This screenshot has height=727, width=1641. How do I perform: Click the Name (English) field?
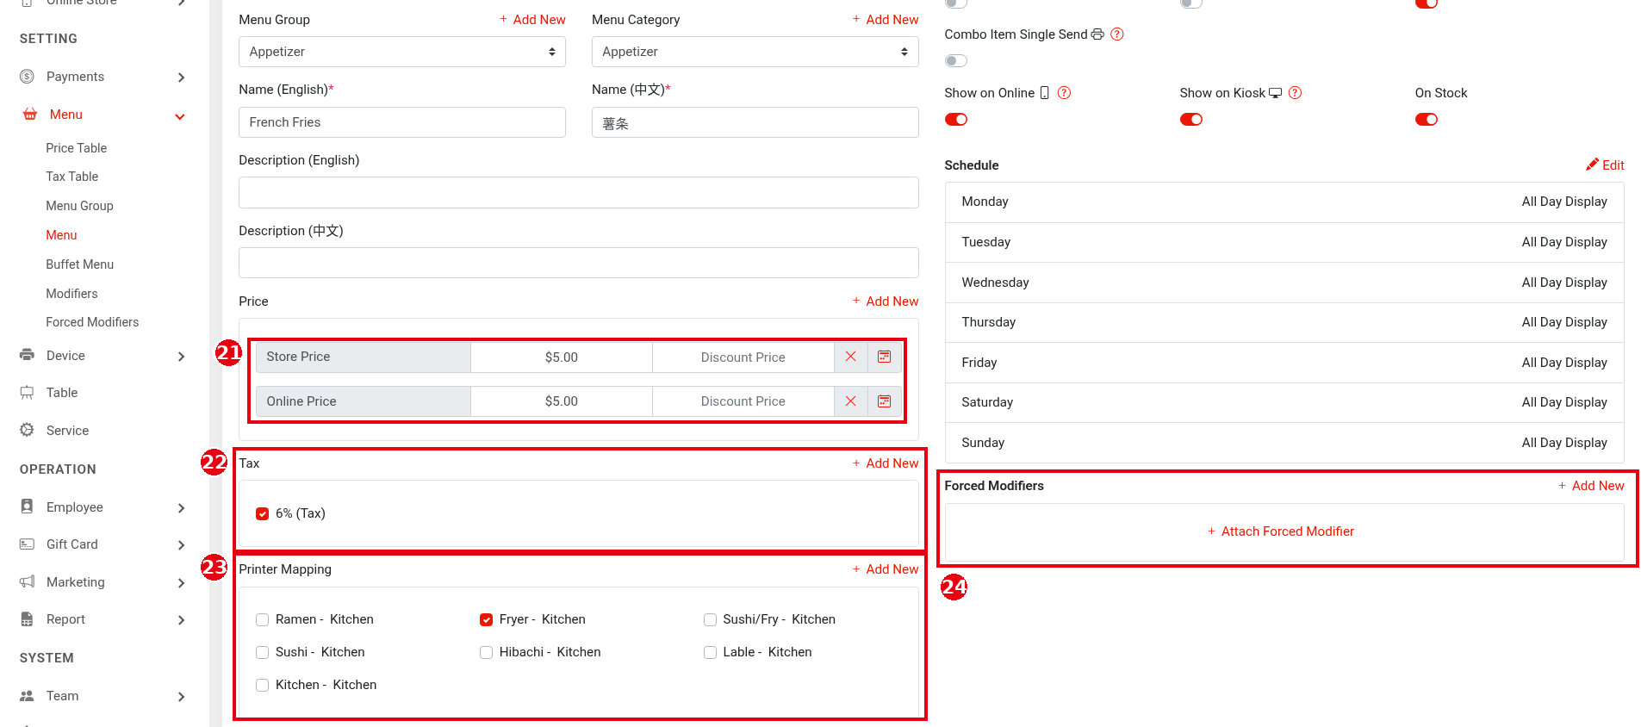pos(402,122)
